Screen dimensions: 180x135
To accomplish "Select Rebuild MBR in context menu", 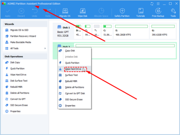I will pyautogui.click(x=75, y=81).
